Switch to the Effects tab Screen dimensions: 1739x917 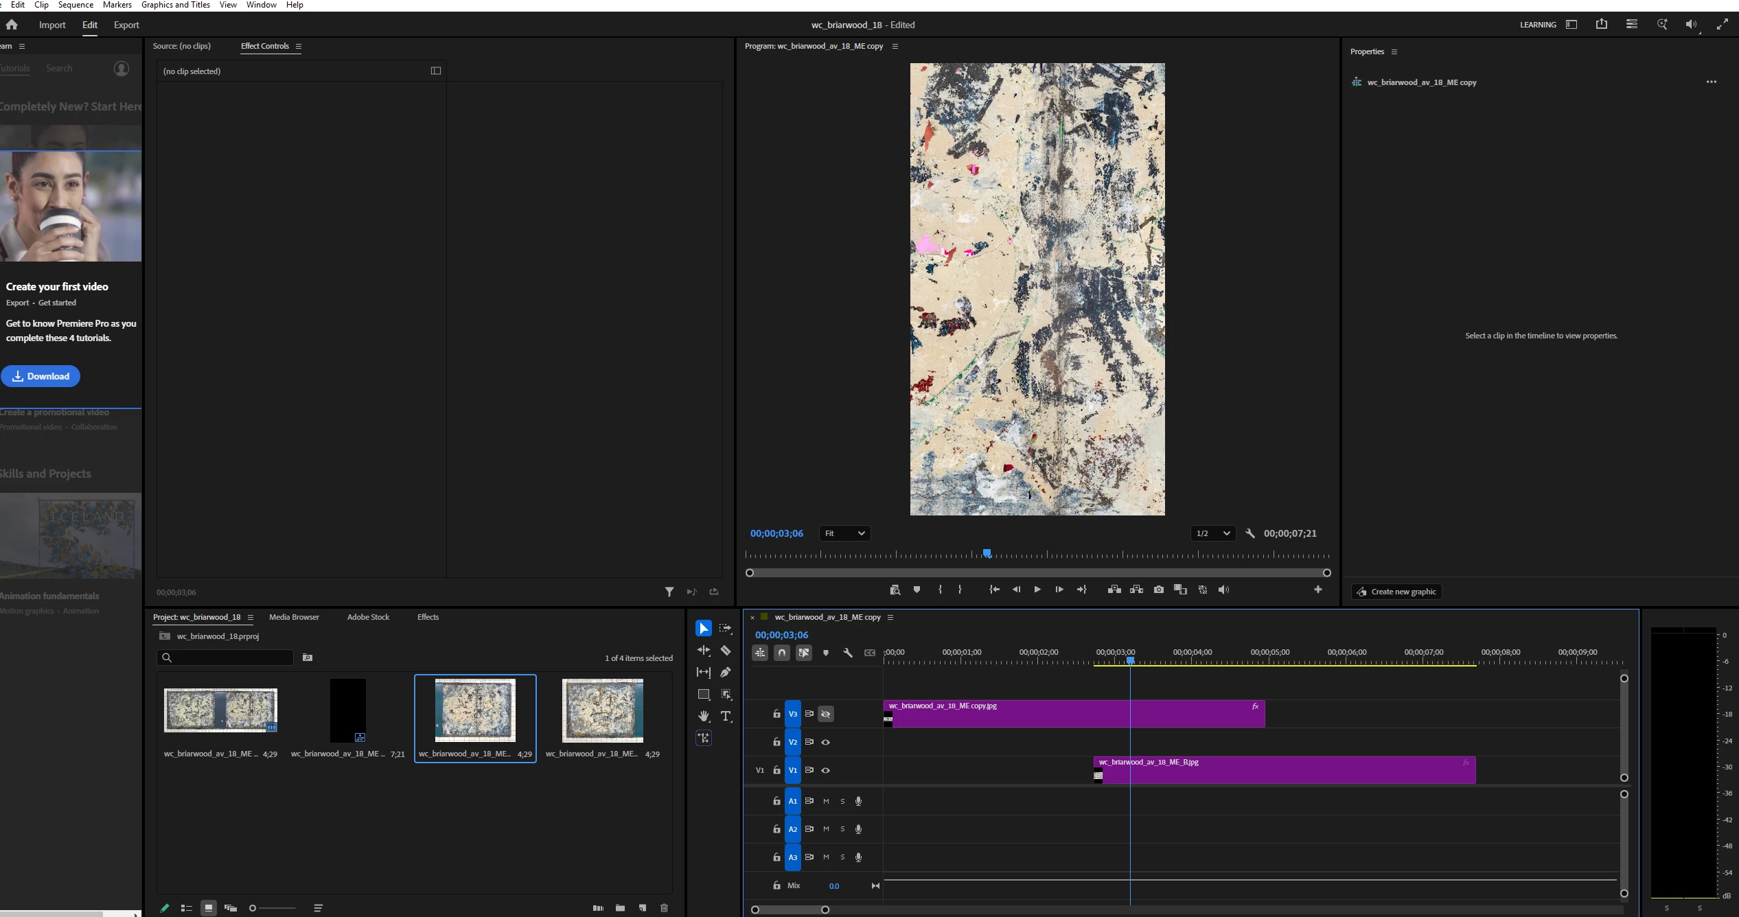[428, 617]
